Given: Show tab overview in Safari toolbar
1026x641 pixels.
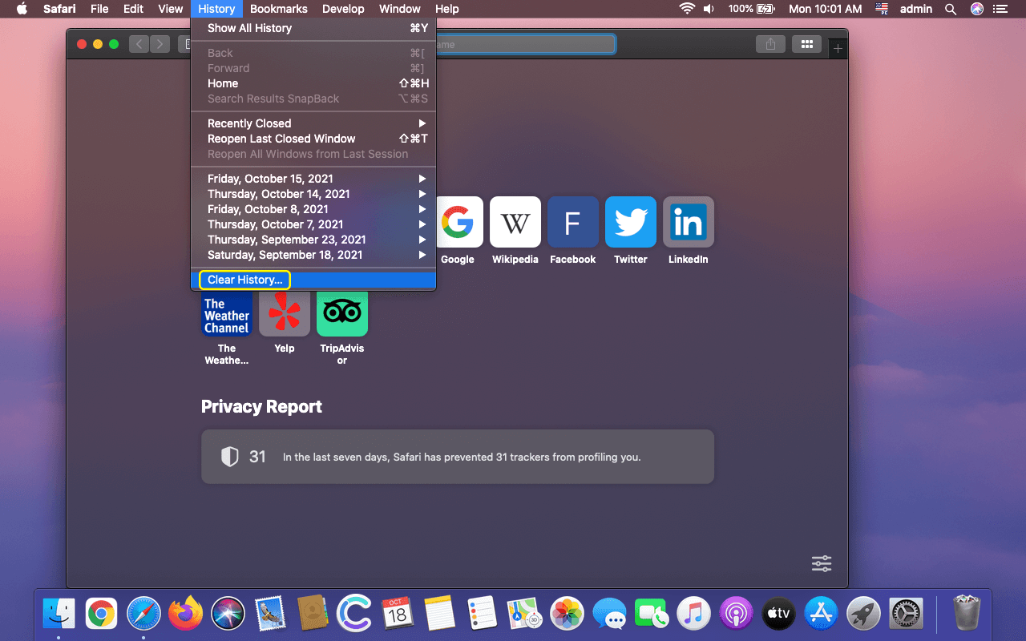Looking at the screenshot, I should (807, 45).
